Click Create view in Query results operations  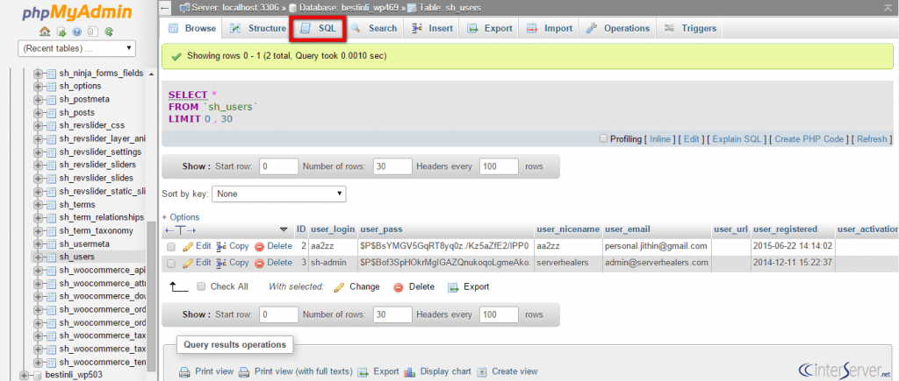507,371
